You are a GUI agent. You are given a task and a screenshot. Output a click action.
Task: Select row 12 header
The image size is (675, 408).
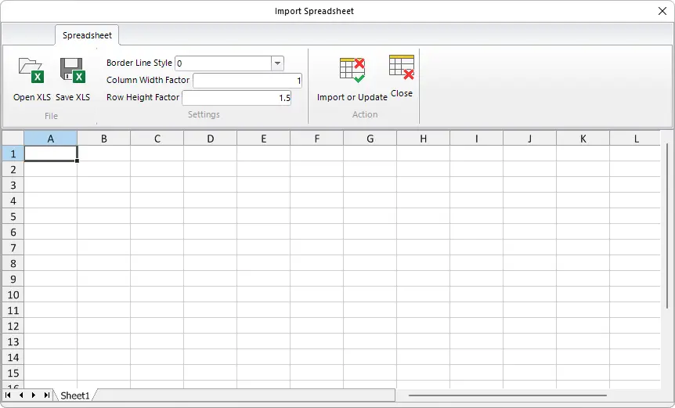click(13, 326)
